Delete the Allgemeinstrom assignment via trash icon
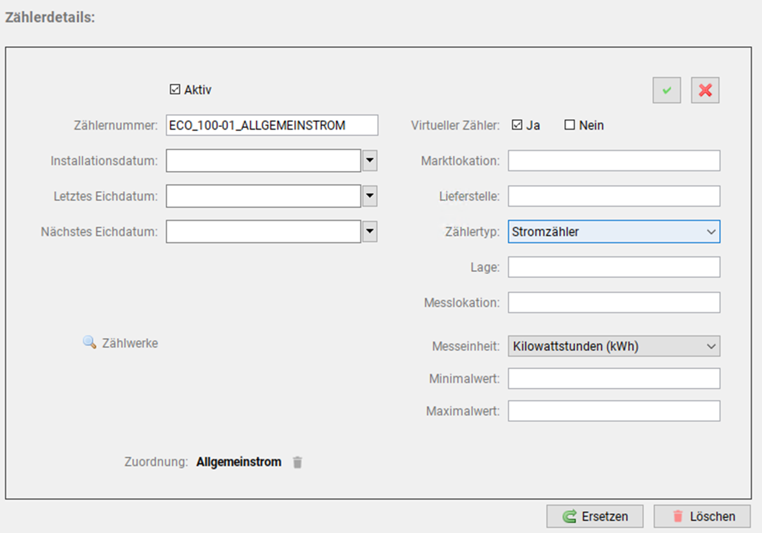This screenshot has width=762, height=533. [297, 462]
